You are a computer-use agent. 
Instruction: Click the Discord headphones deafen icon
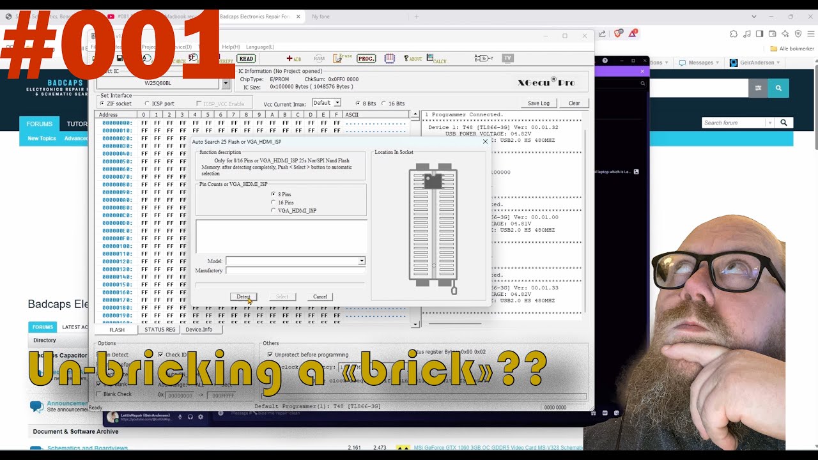[190, 417]
